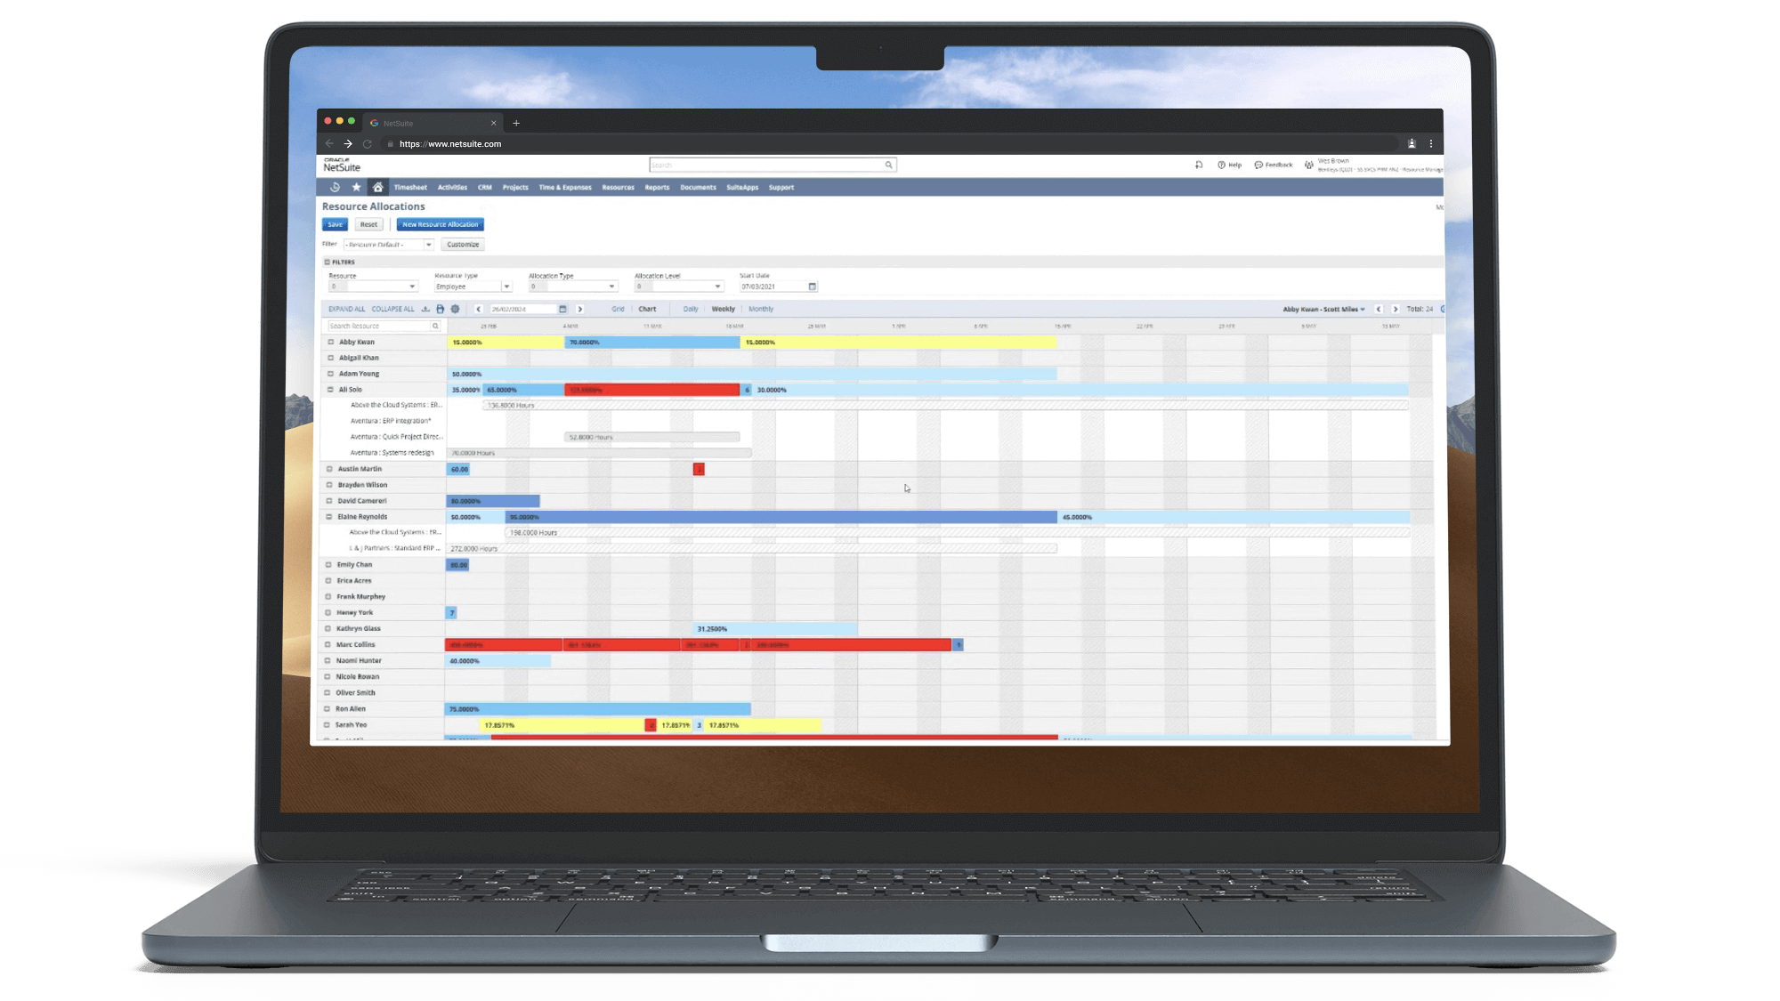Image resolution: width=1780 pixels, height=1001 pixels.
Task: Open the Projects menu
Action: pyautogui.click(x=514, y=187)
